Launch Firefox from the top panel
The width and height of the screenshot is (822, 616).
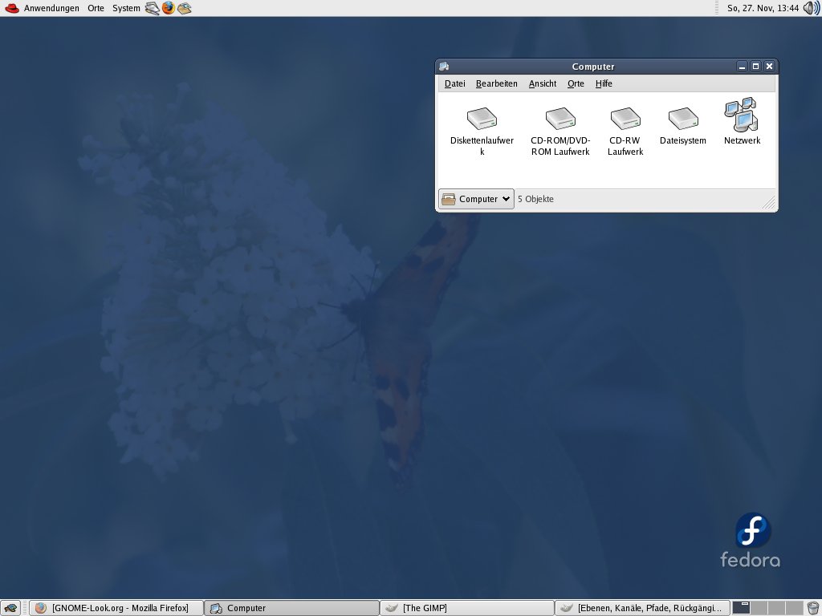click(169, 8)
